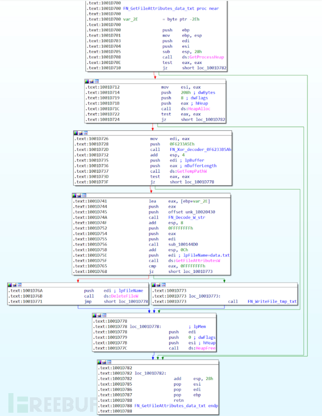The height and width of the screenshot is (416, 322).
Task: Click color icon on HeapFree block header
Action: point(96,315)
